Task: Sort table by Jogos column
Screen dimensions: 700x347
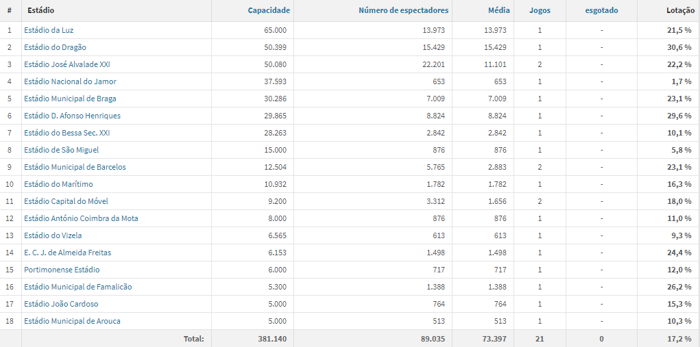Action: coord(540,10)
